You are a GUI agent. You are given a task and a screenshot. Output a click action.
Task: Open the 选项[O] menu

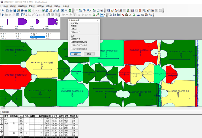tap(57, 6)
